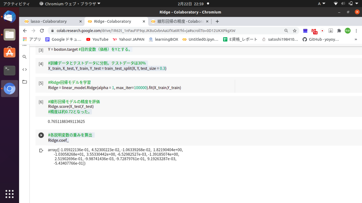Open the Files app in the dock
This screenshot has width=362, height=203.
(x=10, y=35)
